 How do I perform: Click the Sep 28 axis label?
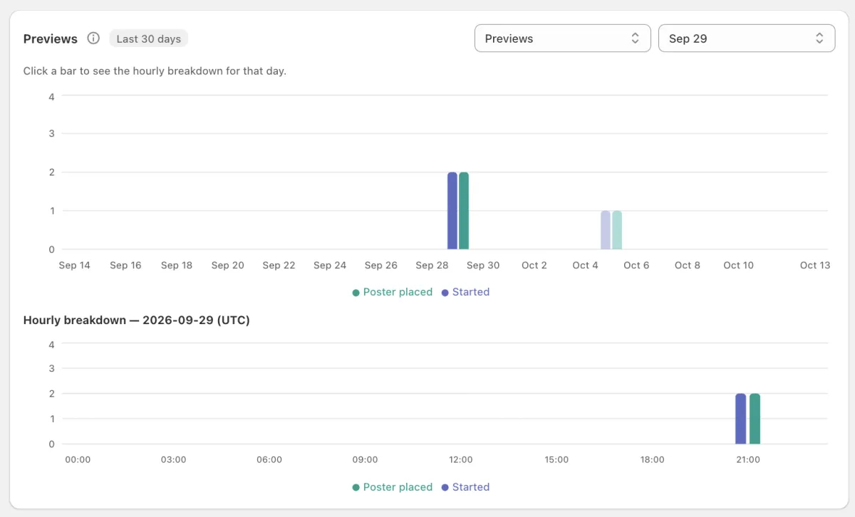click(432, 265)
